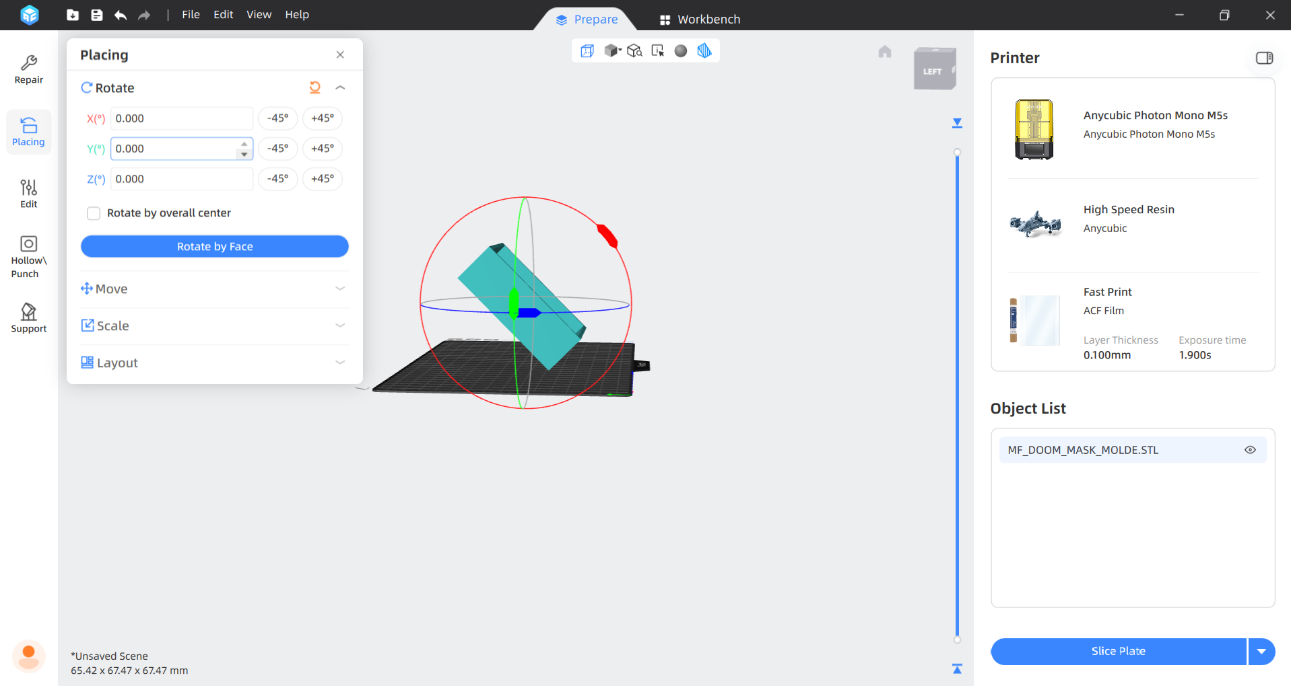Open the Help menu
1291x686 pixels.
tap(296, 15)
